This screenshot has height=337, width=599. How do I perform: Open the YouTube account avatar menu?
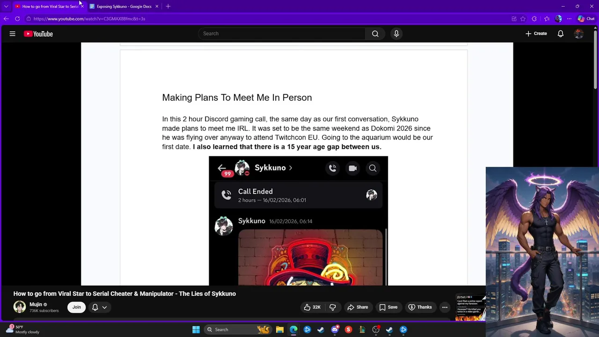(x=579, y=34)
